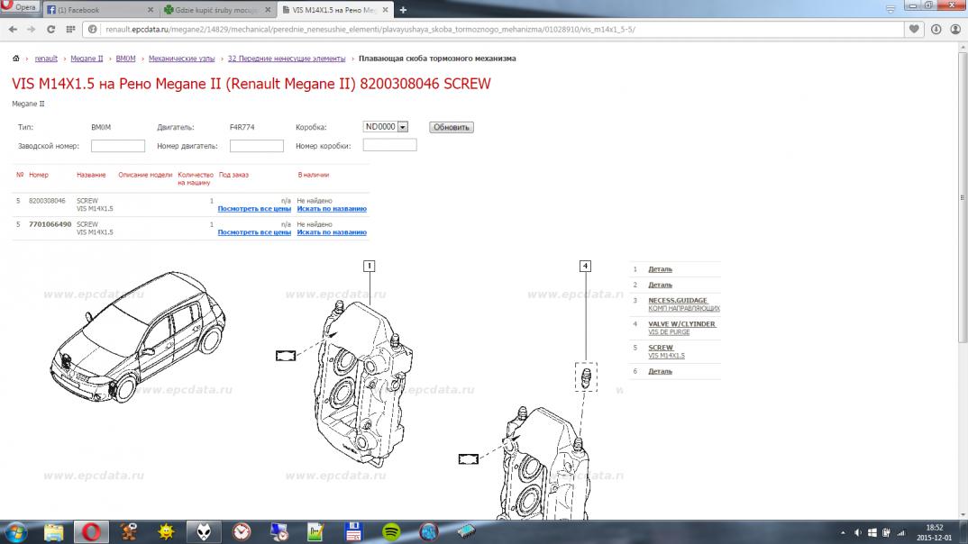This screenshot has height=544, width=968.
Task: Open the chip-shaped app in taskbar
Action: (x=466, y=531)
